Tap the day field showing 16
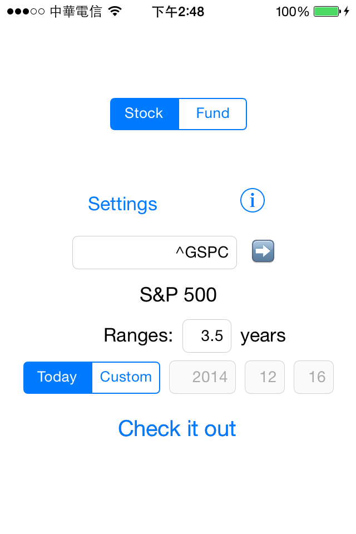 tap(314, 377)
